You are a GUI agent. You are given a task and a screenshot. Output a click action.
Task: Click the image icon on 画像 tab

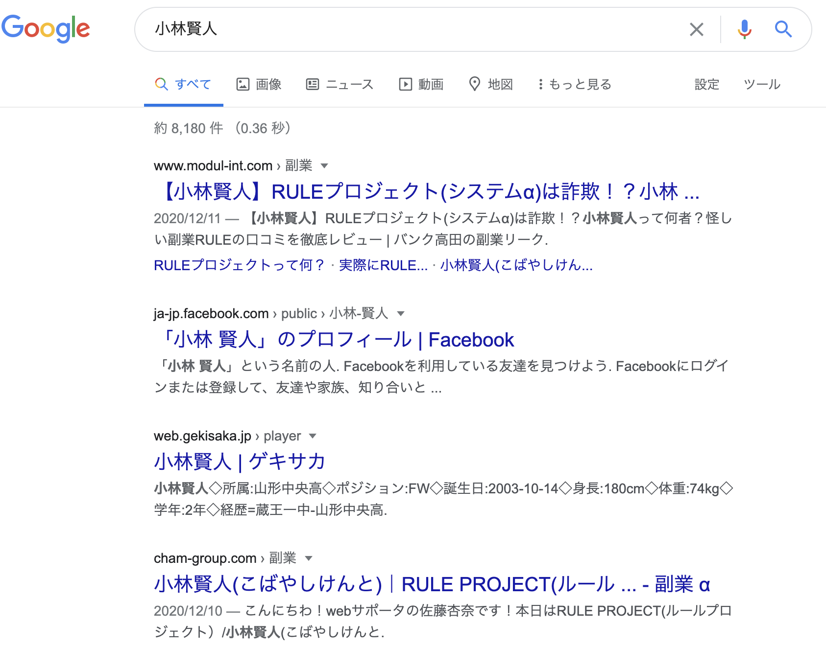click(243, 84)
